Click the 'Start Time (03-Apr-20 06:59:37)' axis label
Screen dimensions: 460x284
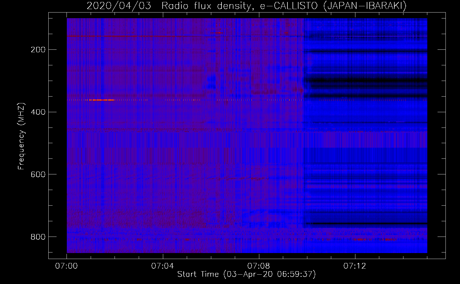pos(246,274)
